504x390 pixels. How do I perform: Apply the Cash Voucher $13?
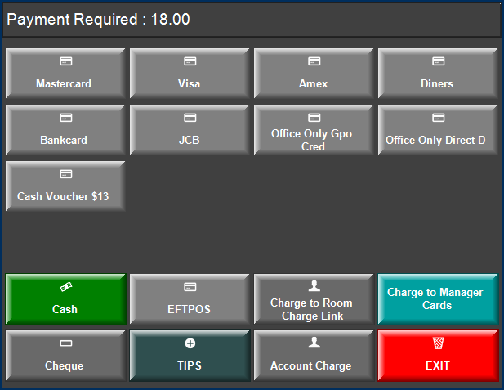(x=65, y=187)
